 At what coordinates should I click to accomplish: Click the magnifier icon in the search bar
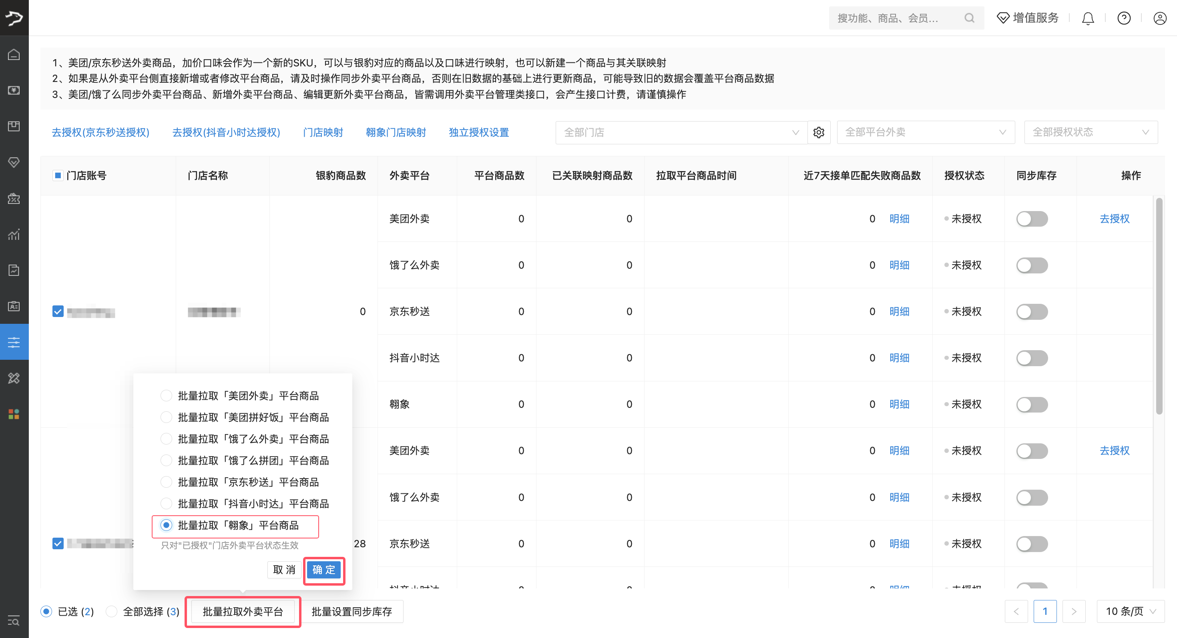[970, 18]
